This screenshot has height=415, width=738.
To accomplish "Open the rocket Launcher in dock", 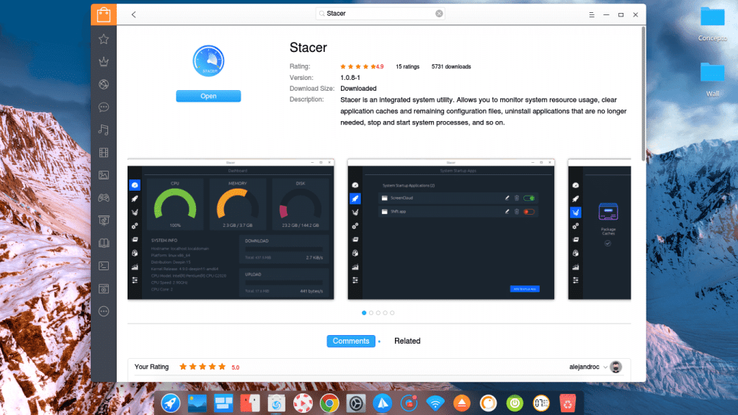I will (x=170, y=403).
